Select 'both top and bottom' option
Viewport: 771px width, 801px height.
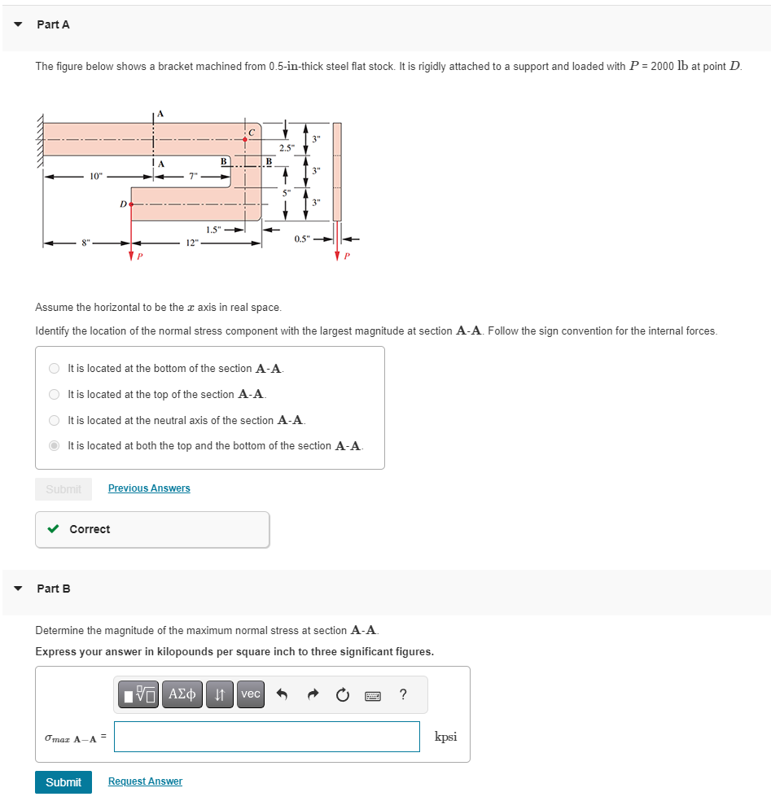point(54,445)
